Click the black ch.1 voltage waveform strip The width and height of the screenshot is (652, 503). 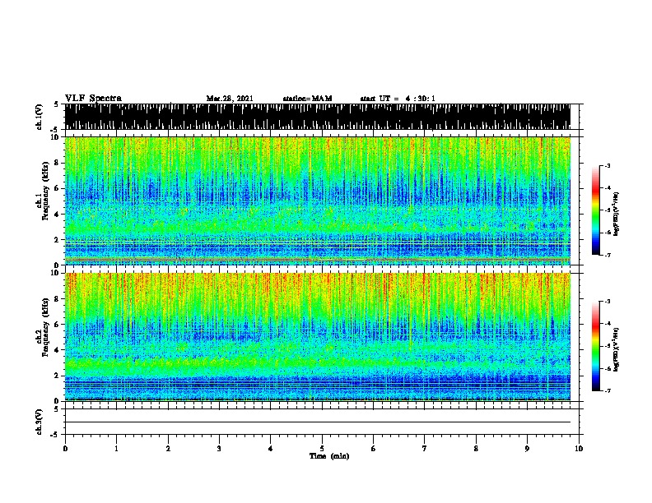point(318,117)
